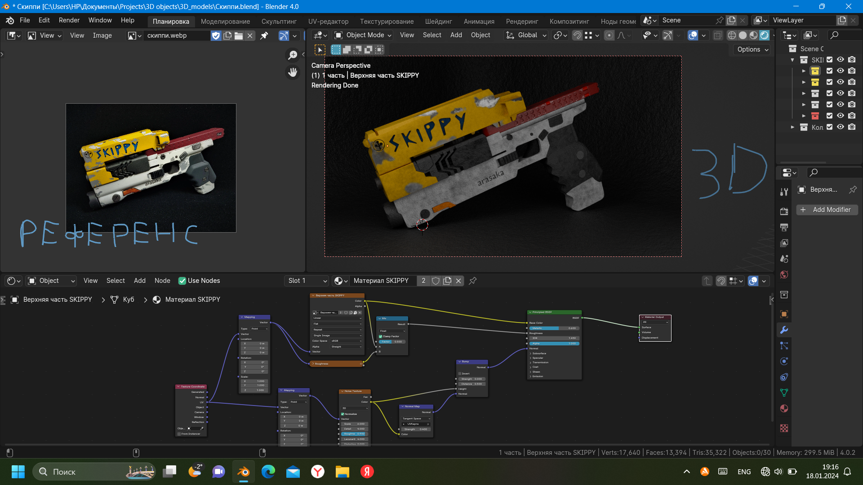Open the File menu
863x485 pixels.
25,20
